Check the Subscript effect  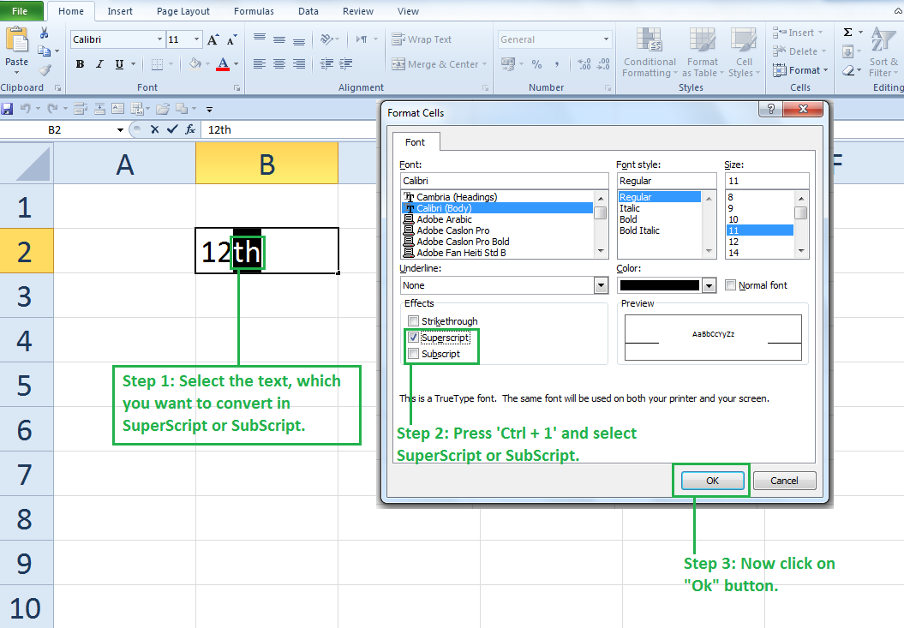tap(414, 353)
